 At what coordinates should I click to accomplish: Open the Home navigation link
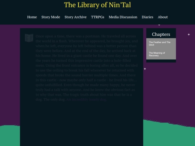point(32,17)
